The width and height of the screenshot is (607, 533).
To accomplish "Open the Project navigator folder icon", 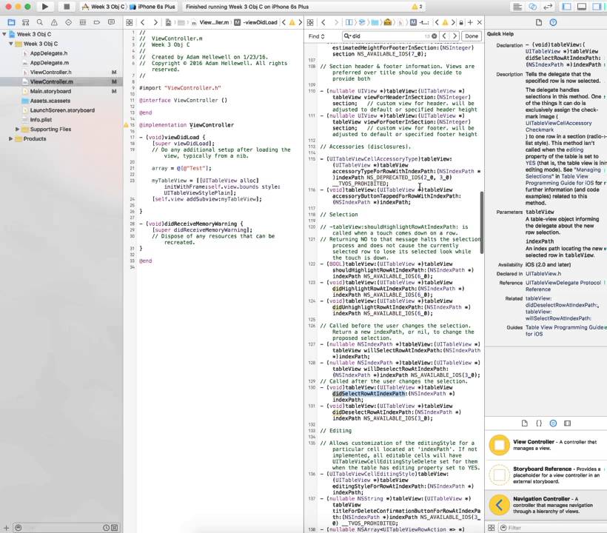I will coord(11,22).
